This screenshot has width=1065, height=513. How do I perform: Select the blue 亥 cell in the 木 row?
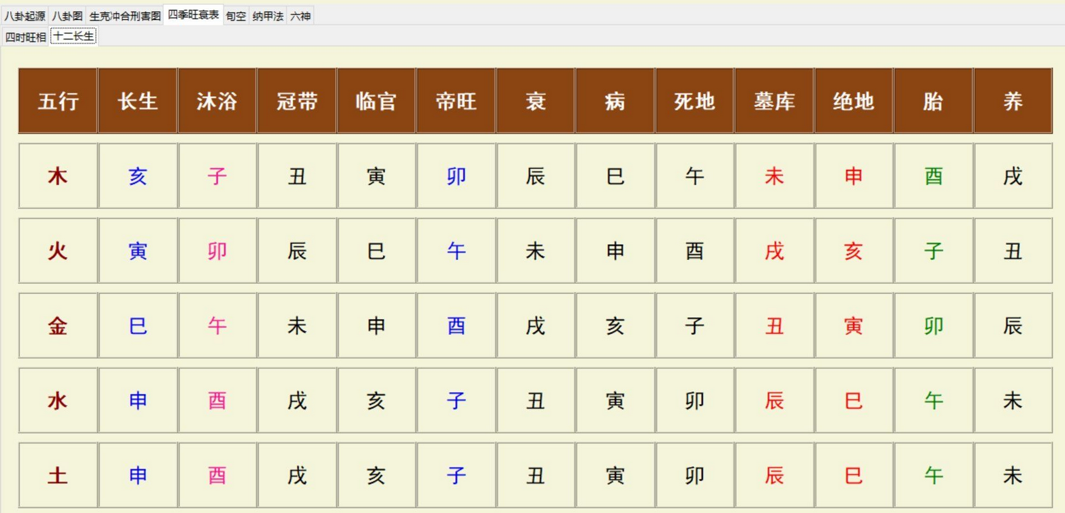[x=138, y=176]
